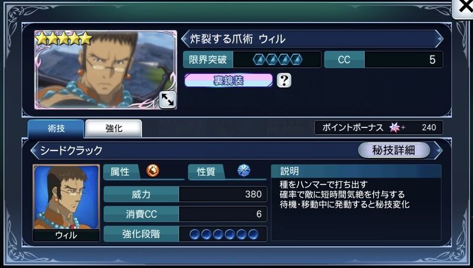Click the limit break crystal icons
The width and height of the screenshot is (473, 268).
click(x=277, y=60)
